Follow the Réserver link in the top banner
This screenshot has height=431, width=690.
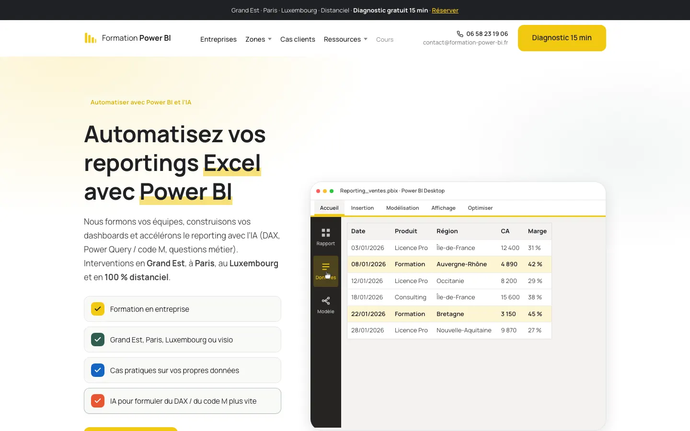(445, 10)
